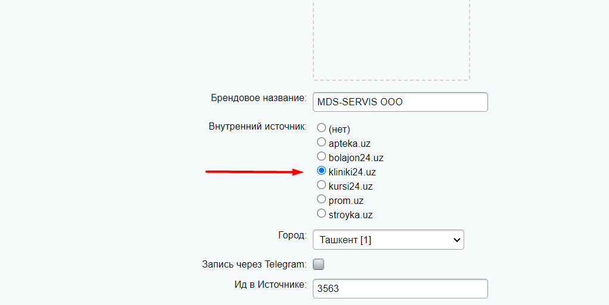Enable the 'Запись через Telegram' checkbox
This screenshot has height=305, width=609.
[319, 265]
